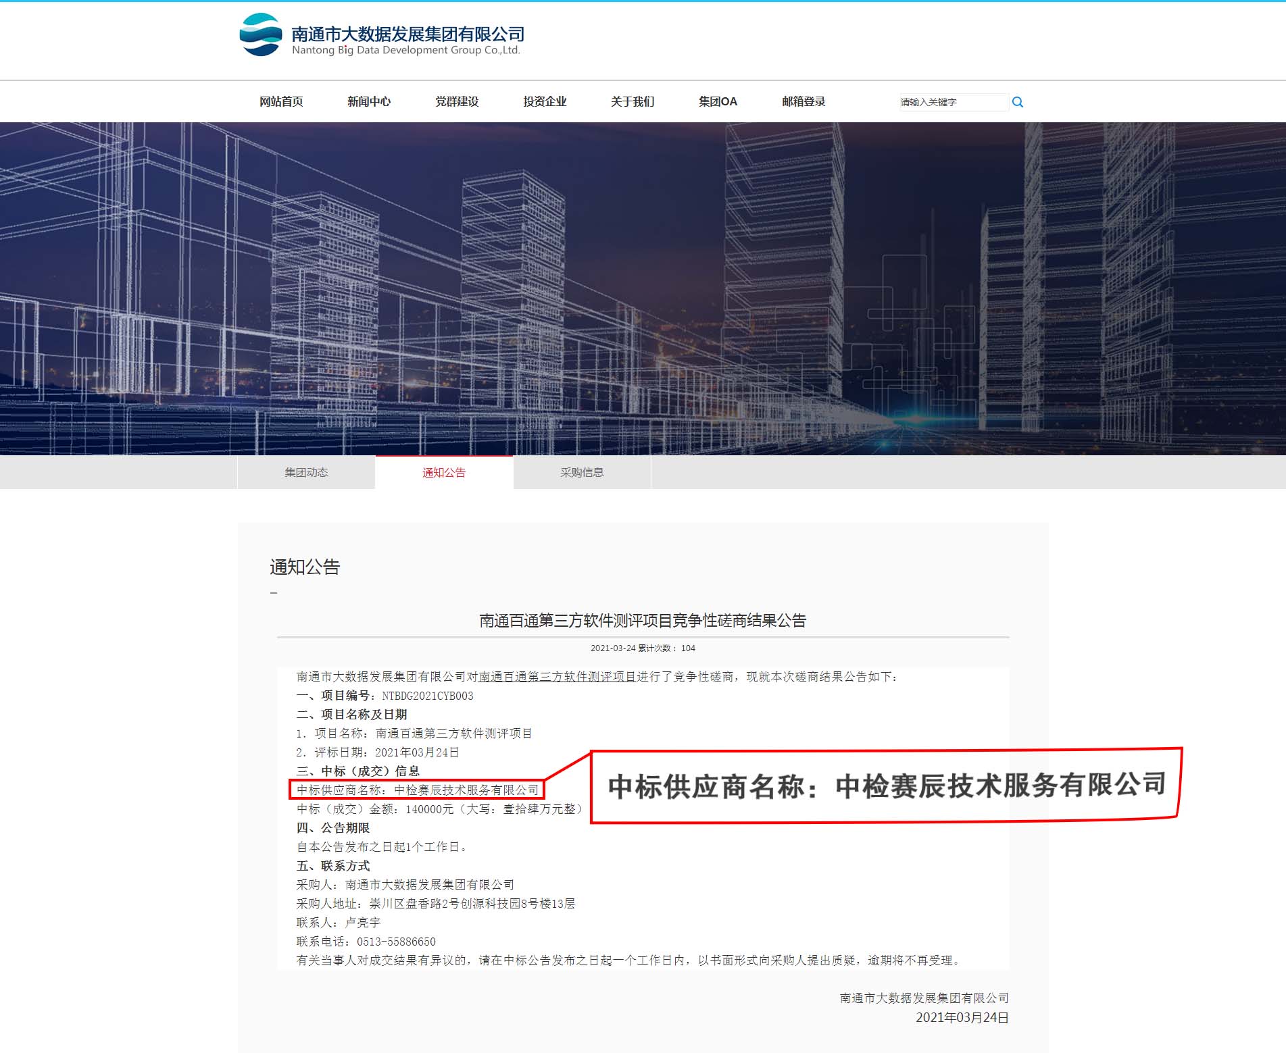1286x1053 pixels.
Task: Switch to the 集团动态 tab
Action: tap(306, 473)
